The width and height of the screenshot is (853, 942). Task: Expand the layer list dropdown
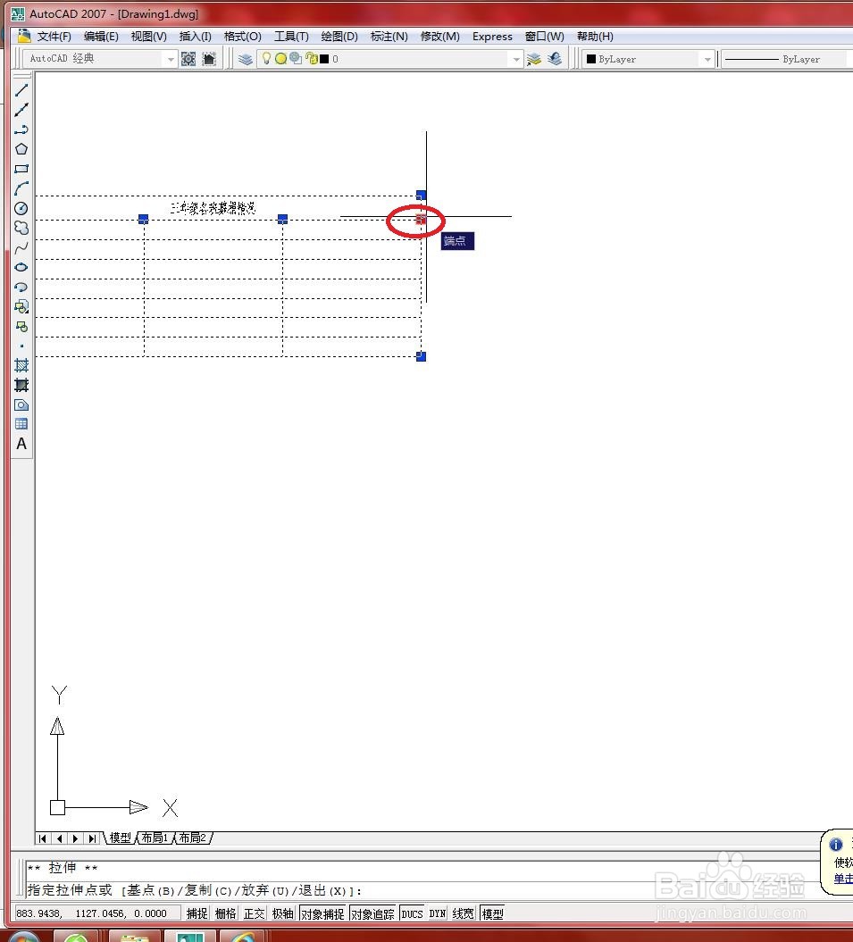515,59
